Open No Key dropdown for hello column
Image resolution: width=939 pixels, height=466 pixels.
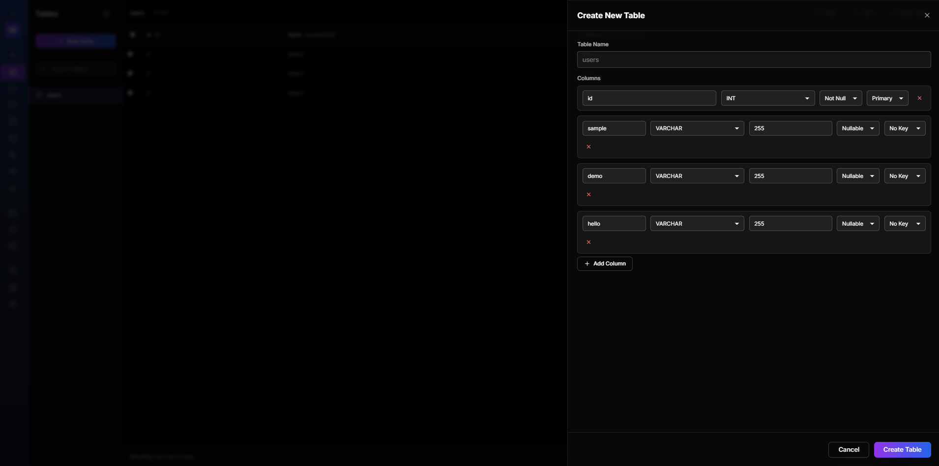pos(904,224)
